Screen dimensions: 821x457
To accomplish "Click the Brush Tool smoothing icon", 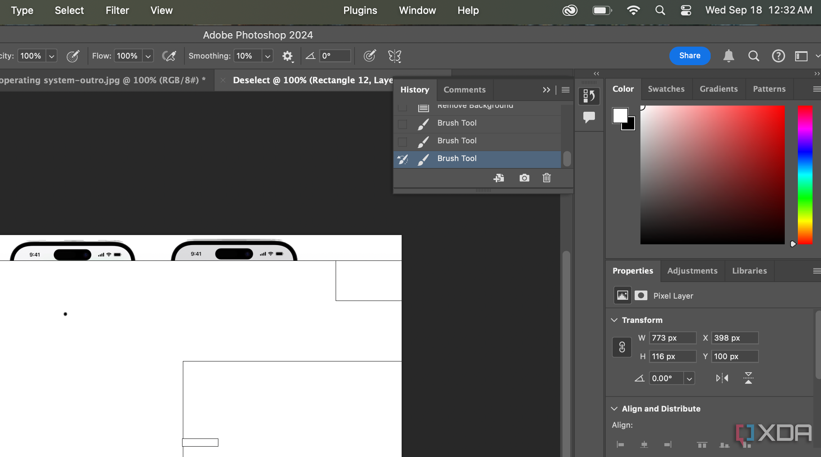I will (287, 55).
